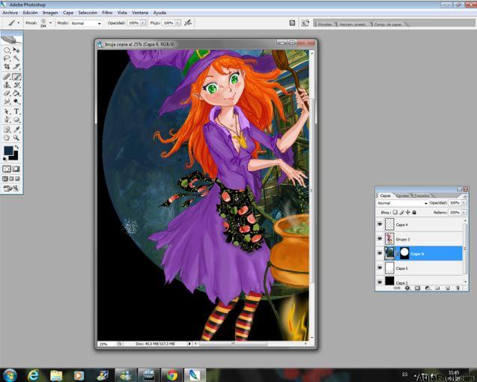Image resolution: width=477 pixels, height=382 pixels.
Task: Select the Brush tool in toolbox
Action: (x=16, y=76)
